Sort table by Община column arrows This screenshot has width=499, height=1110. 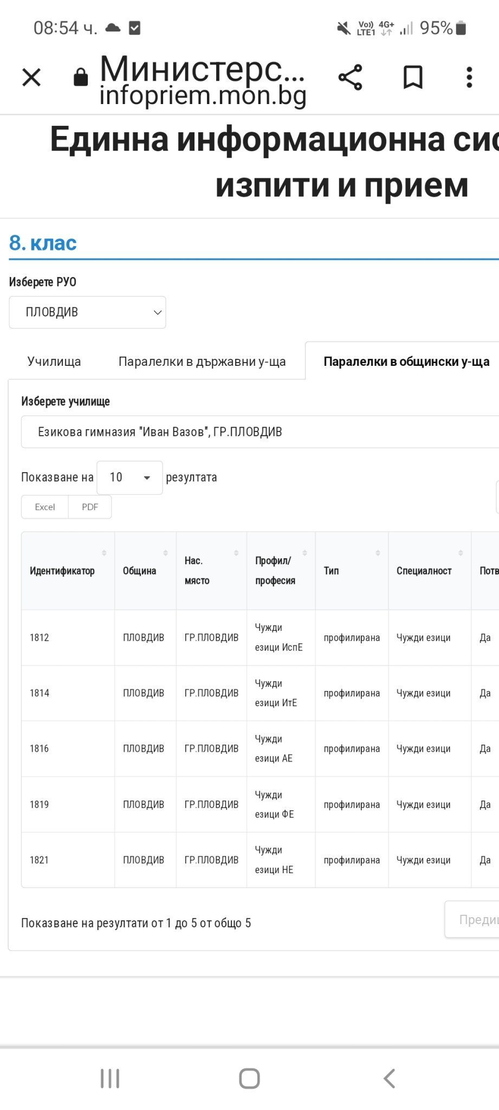tap(165, 553)
